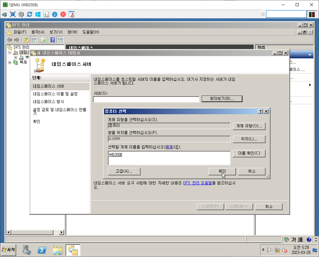Screen dimensions: 319x257
Task: Open the 창(W) menu
Action: pos(72,32)
